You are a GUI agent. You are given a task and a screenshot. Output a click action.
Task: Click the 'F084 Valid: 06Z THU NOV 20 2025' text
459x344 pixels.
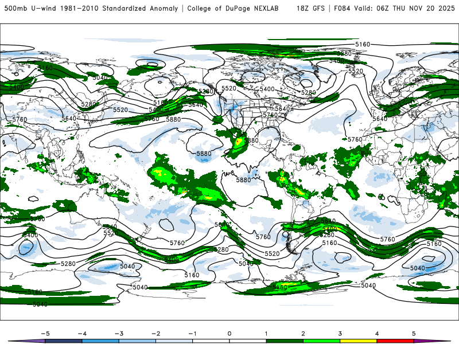pos(394,8)
